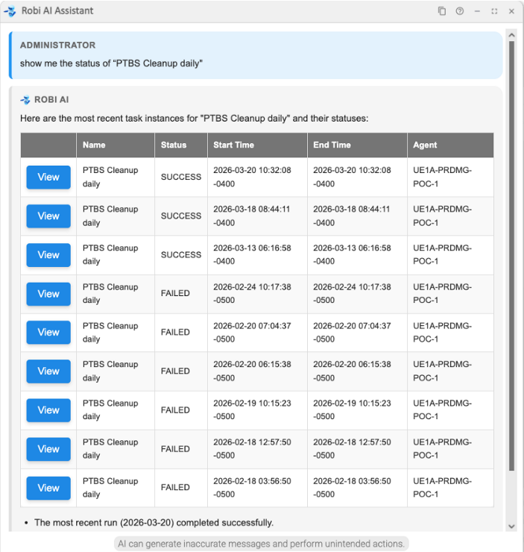Screen dimensions: 524x552
Task: Close the Robi AI Assistant window
Action: click(x=511, y=11)
